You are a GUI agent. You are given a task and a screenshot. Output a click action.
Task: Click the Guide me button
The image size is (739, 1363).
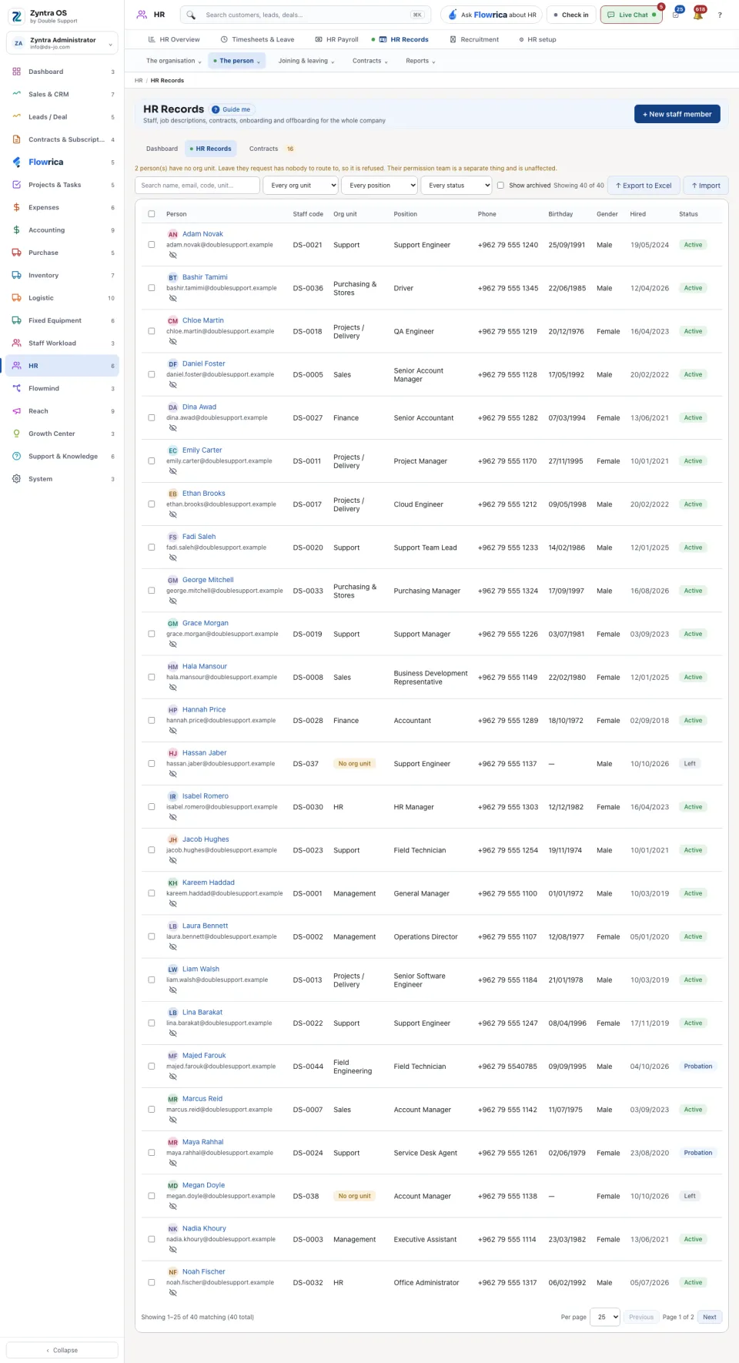click(232, 109)
